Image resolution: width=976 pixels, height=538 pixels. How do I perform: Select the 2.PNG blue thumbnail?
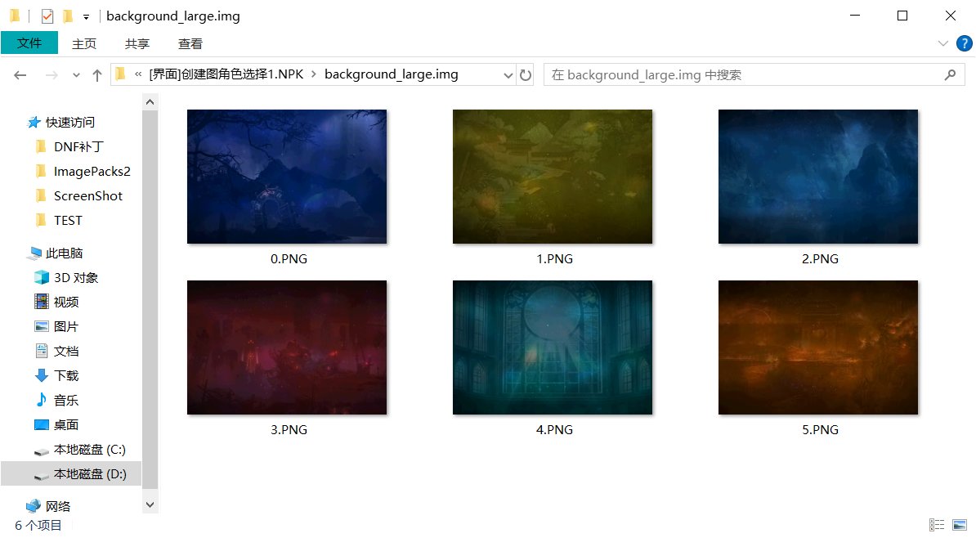coord(818,177)
